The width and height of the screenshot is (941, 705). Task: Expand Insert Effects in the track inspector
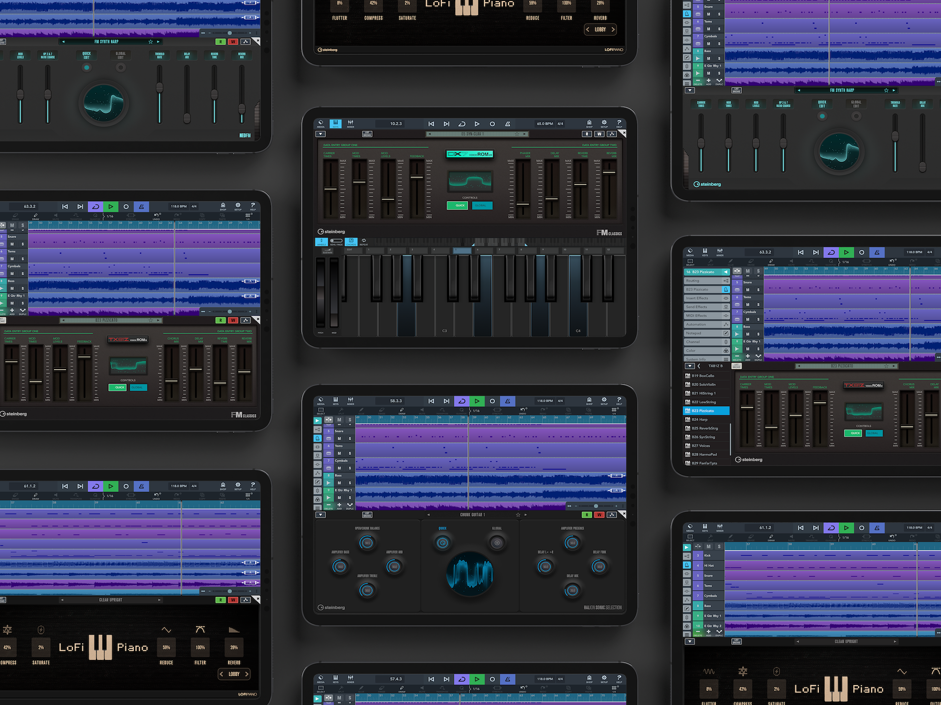point(707,298)
